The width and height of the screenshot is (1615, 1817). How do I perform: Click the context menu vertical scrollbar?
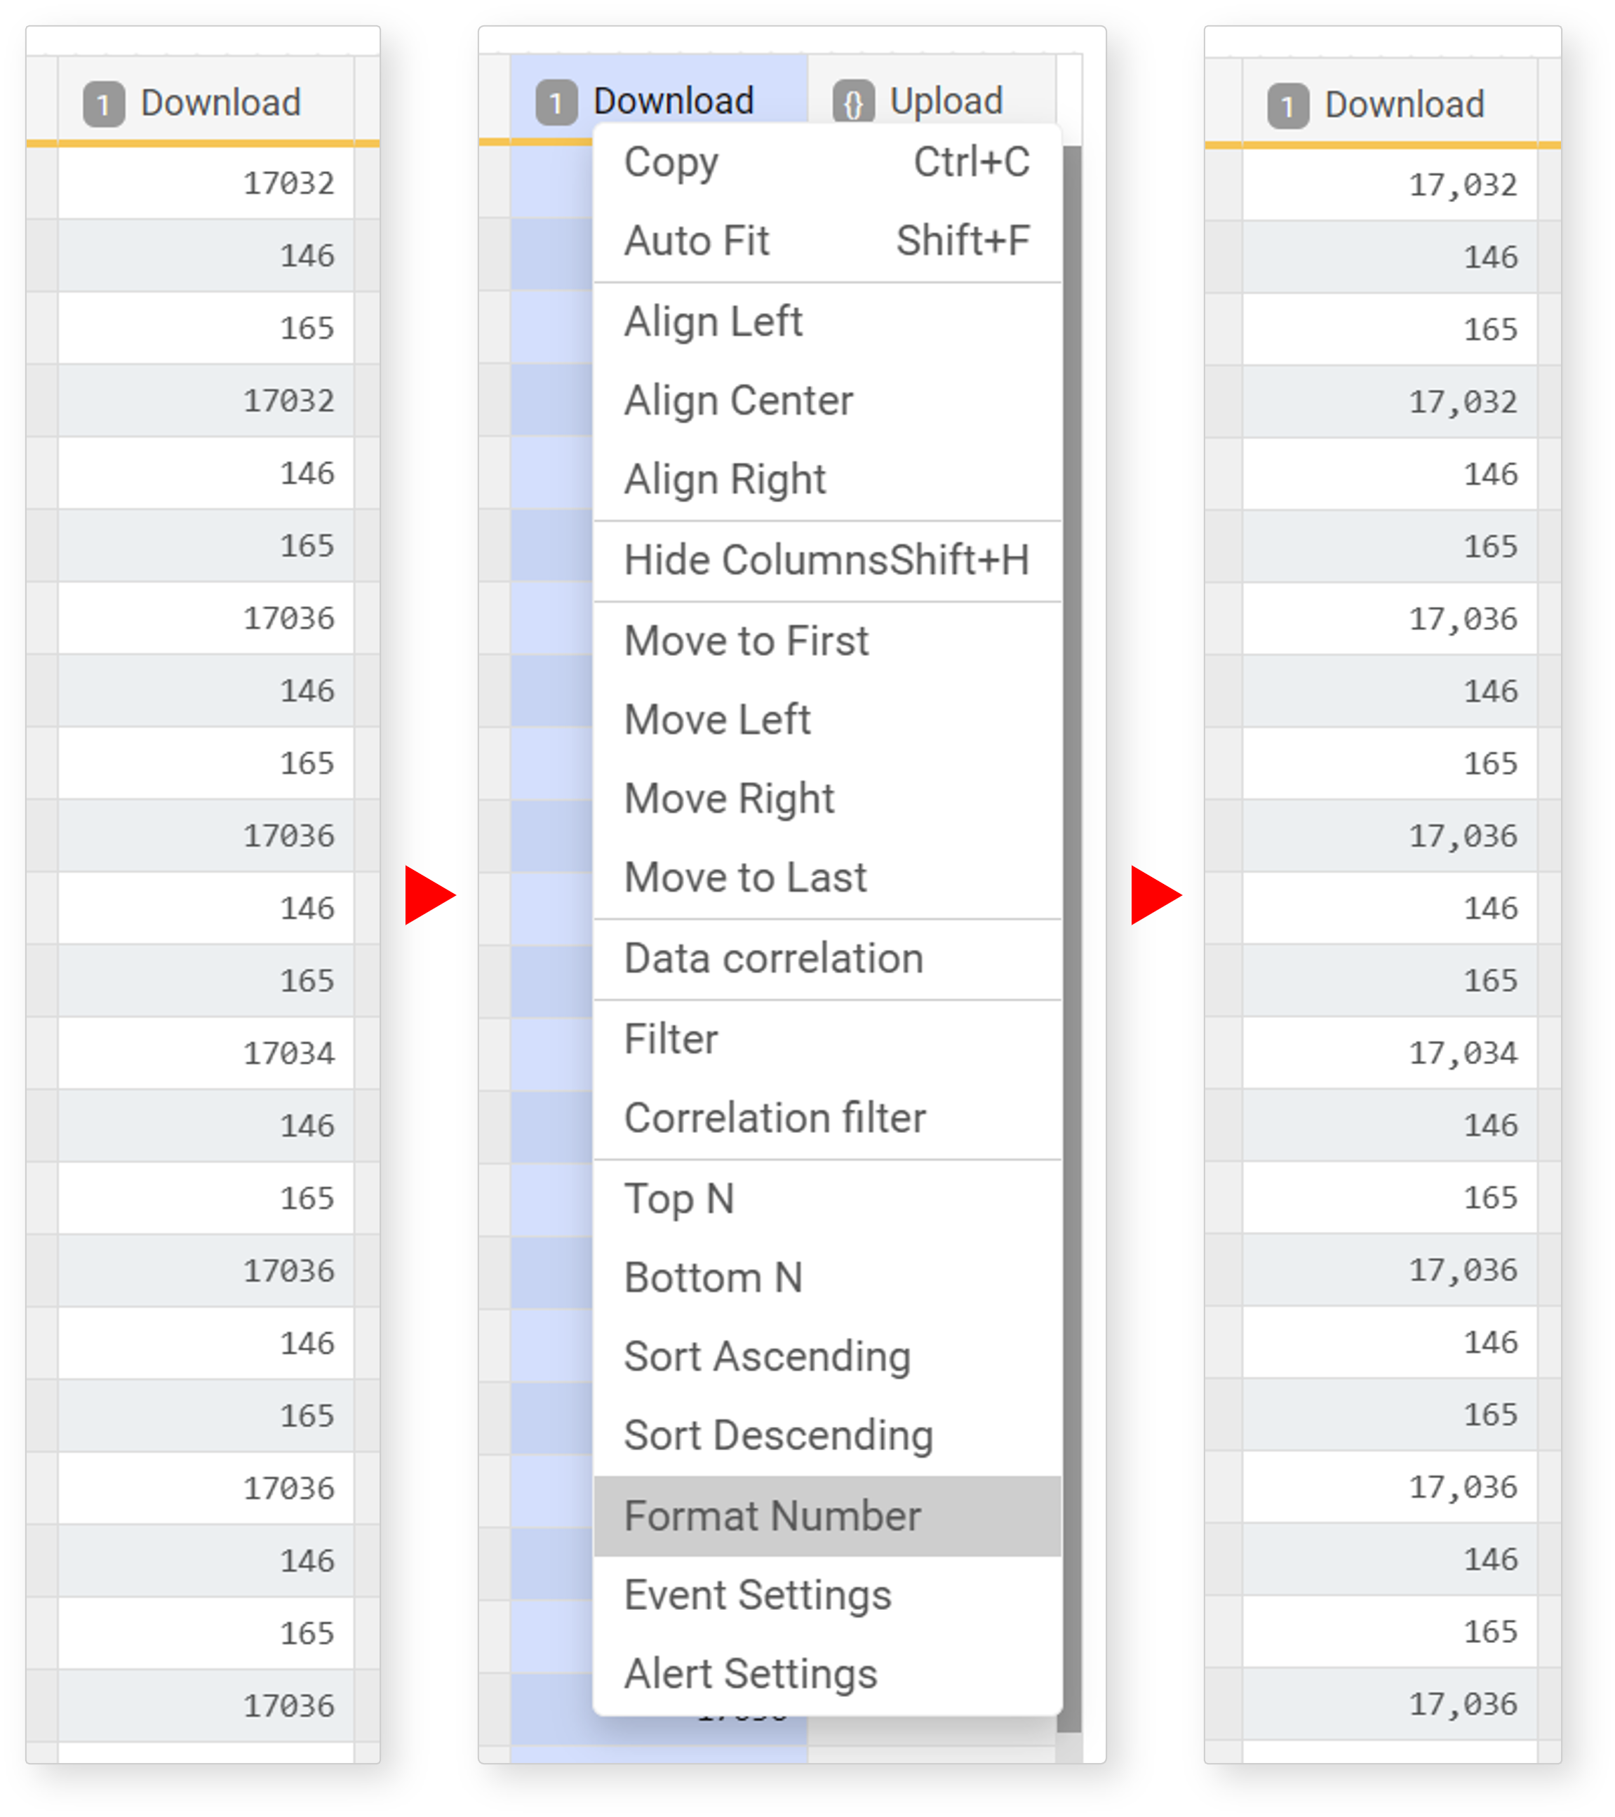pyautogui.click(x=1072, y=933)
